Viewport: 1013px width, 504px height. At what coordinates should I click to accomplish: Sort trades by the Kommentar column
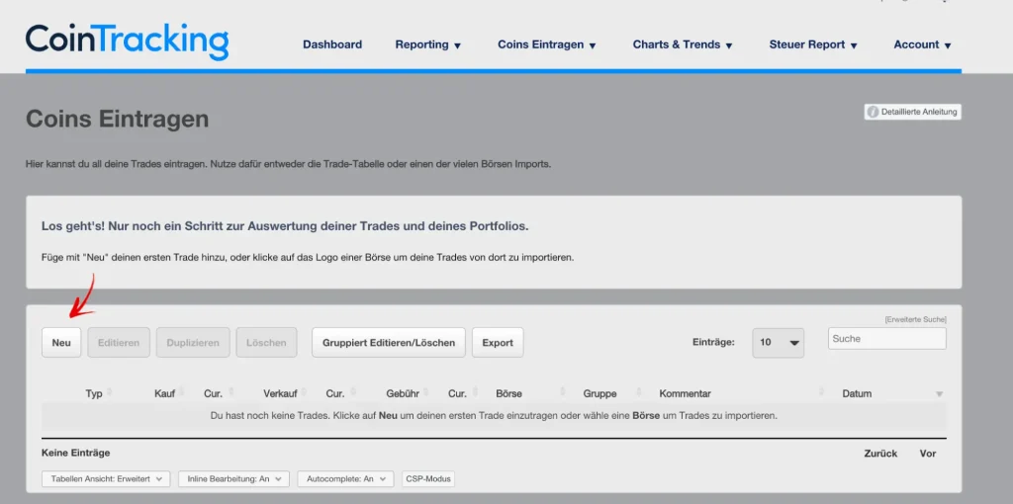[x=685, y=393]
